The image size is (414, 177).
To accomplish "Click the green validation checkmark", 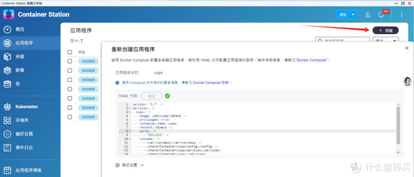I will coord(168,96).
